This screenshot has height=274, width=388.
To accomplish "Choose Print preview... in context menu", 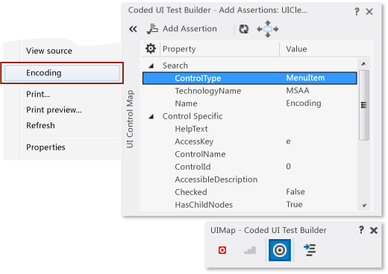I will pyautogui.click(x=54, y=110).
